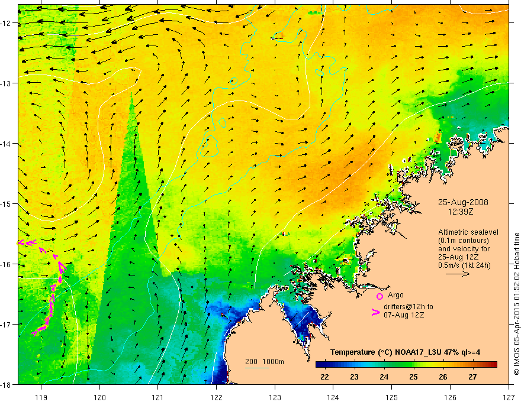Select the dark red end of temperature colour bar
This screenshot has height=402, width=521.
pyautogui.click(x=493, y=365)
